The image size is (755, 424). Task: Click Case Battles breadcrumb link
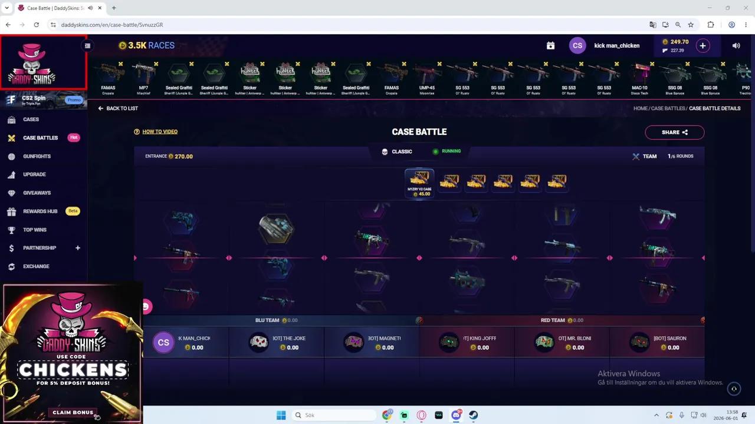[x=668, y=108]
